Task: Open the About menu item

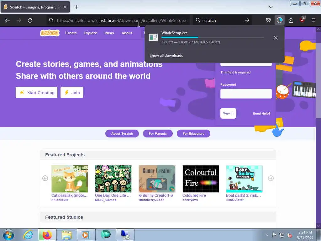Action: 127,33
